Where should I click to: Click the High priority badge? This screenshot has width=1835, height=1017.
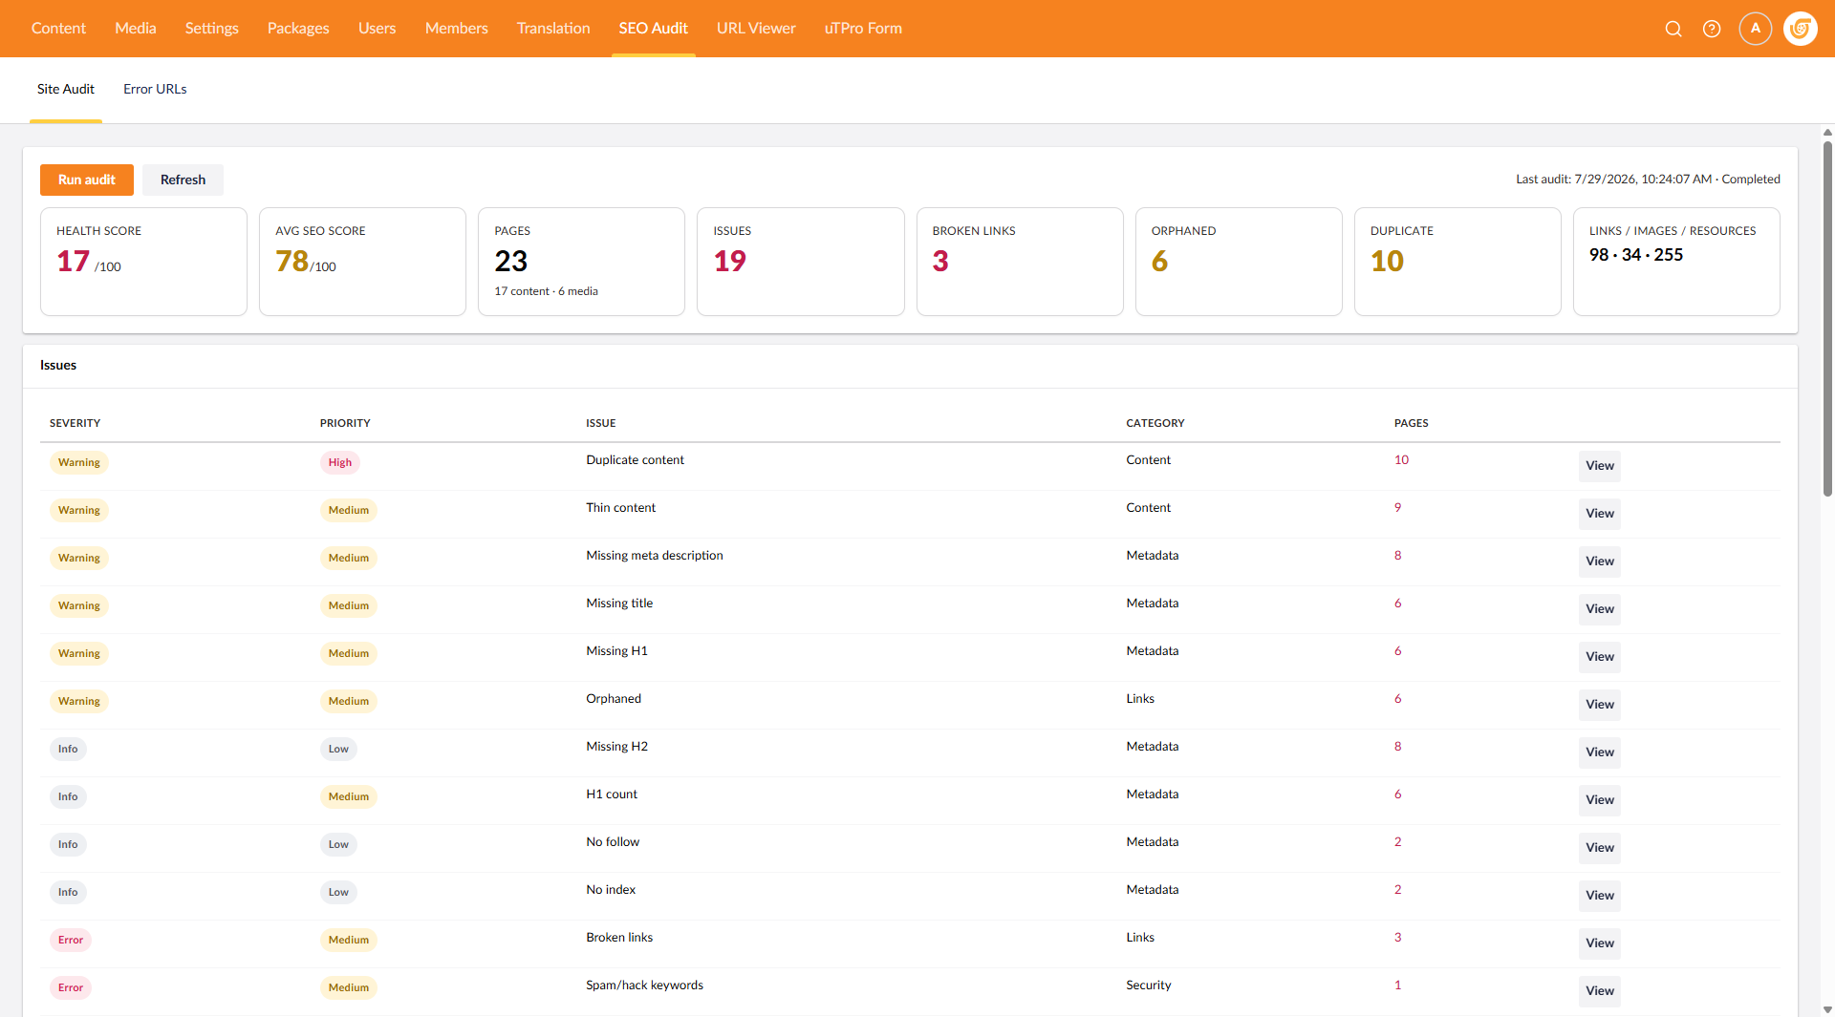click(x=340, y=462)
